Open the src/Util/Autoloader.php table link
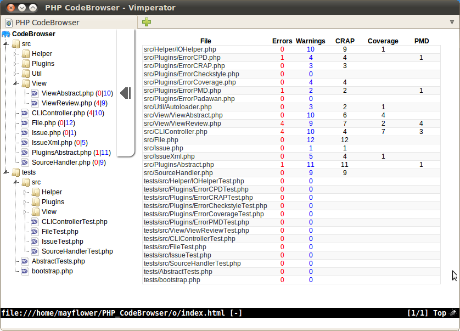The image size is (460, 331). (x=177, y=107)
